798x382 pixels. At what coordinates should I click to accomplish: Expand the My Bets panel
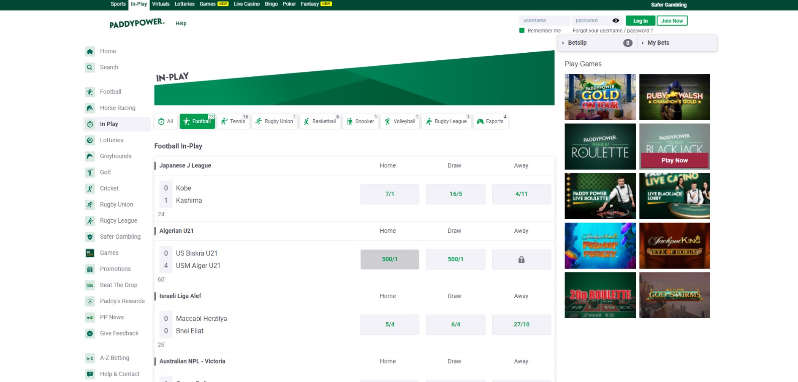click(x=677, y=43)
